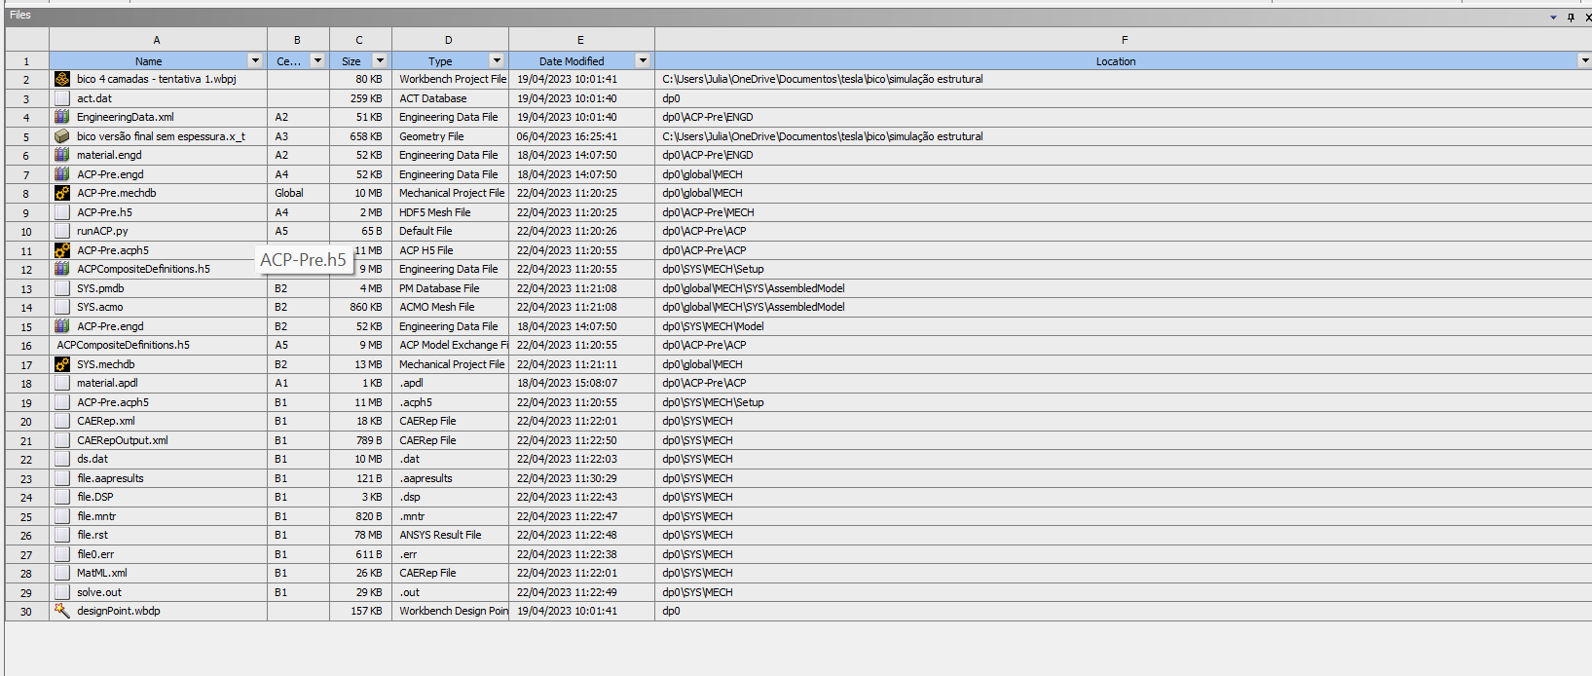1592x676 pixels.
Task: Click the design point icon beside designPoint.wbdp
Action: [x=62, y=611]
